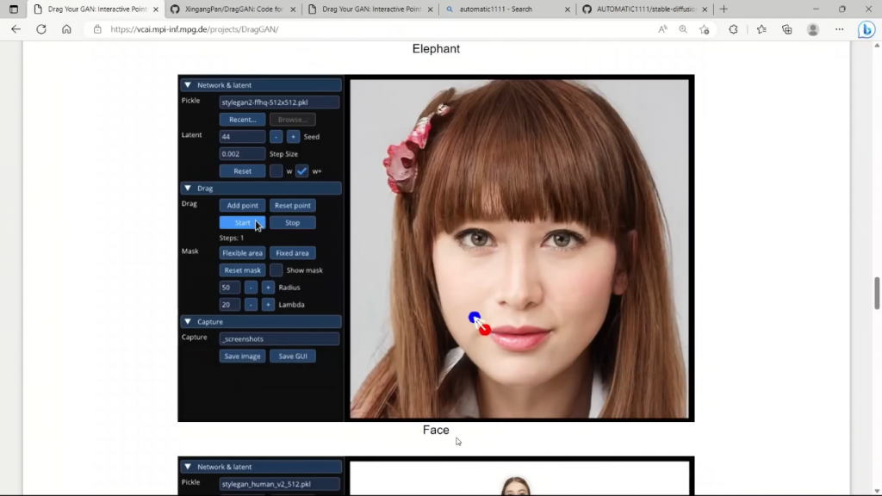The height and width of the screenshot is (496, 882).
Task: Close the XingangPan/DragGAN tab
Action: point(293,9)
